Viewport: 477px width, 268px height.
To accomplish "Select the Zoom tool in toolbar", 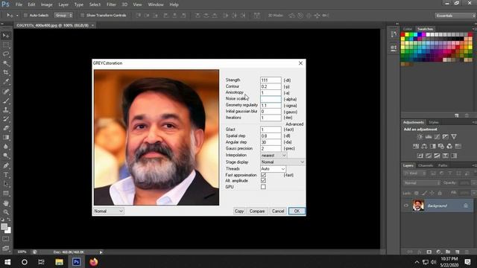I will point(6,212).
